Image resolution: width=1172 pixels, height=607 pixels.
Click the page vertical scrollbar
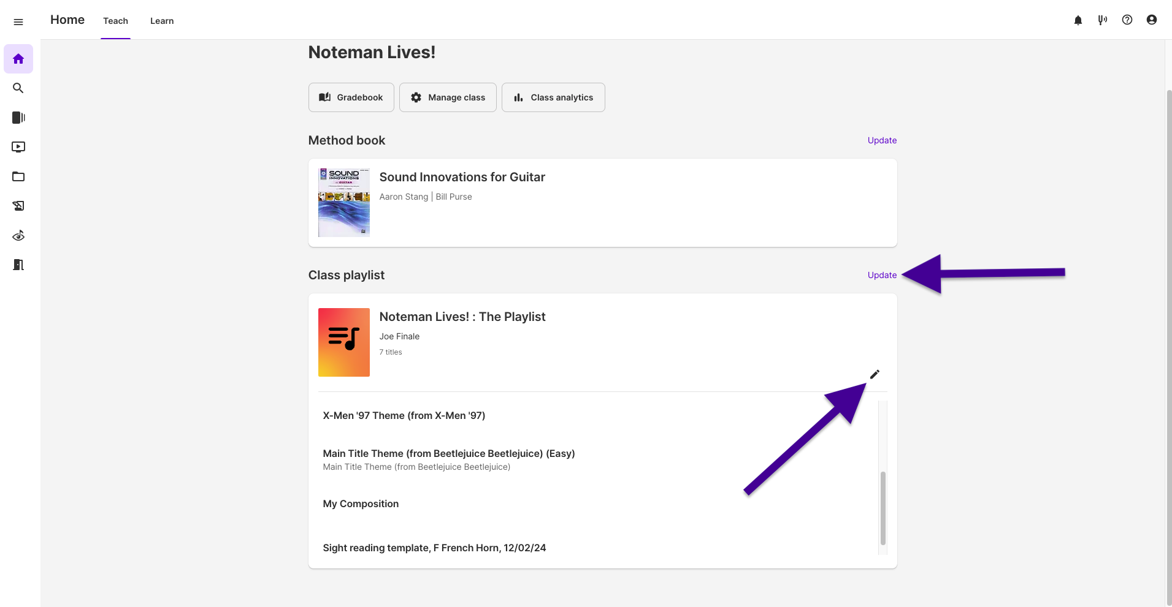[x=1169, y=347]
